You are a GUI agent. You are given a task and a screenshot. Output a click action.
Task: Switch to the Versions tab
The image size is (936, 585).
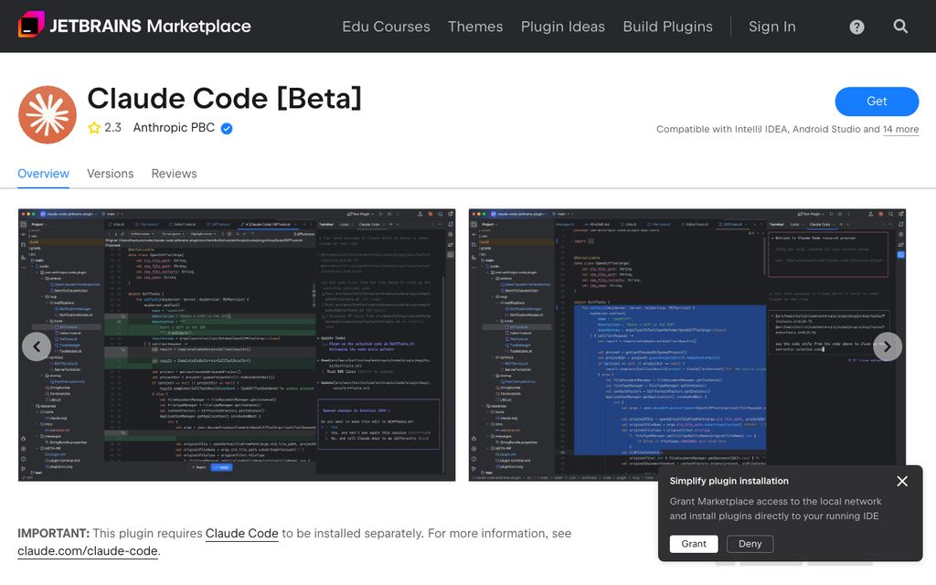click(110, 174)
